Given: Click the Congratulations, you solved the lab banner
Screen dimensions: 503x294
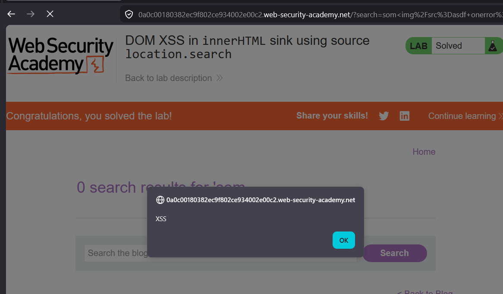Looking at the screenshot, I should click(89, 116).
